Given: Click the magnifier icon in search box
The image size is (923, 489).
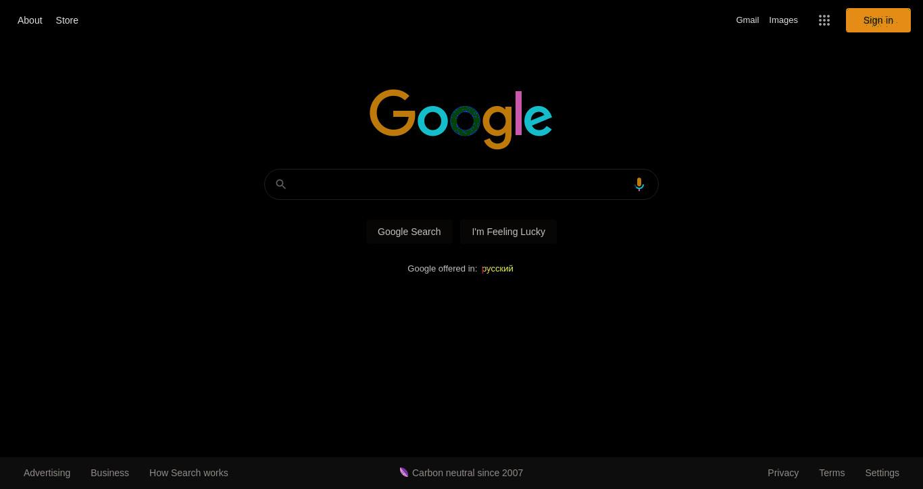Looking at the screenshot, I should point(281,184).
